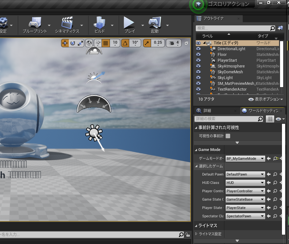
Task: Toggle visibility of Title (エディタ) world
Action: click(198, 43)
